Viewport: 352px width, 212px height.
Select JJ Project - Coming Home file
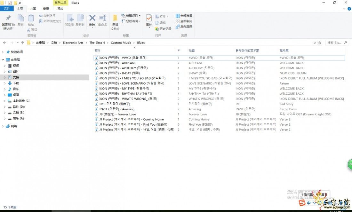[132, 119]
